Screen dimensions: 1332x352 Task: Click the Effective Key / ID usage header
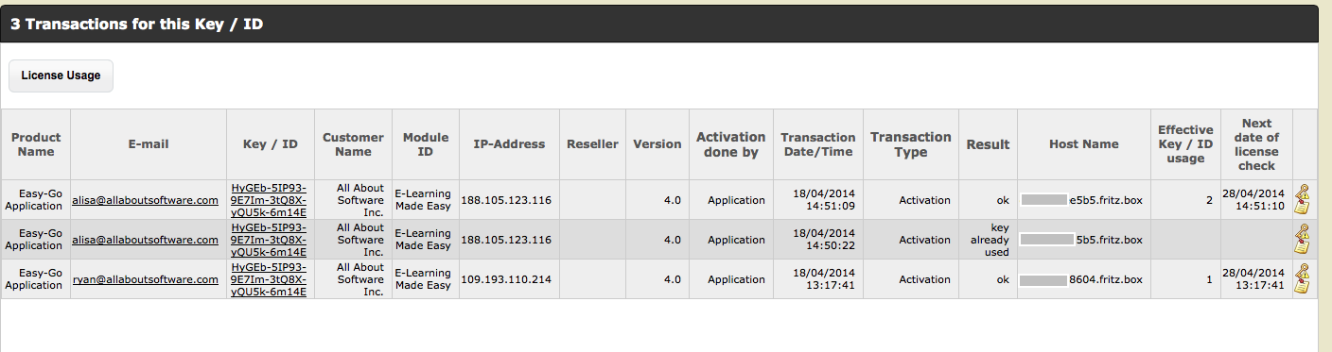click(1185, 144)
